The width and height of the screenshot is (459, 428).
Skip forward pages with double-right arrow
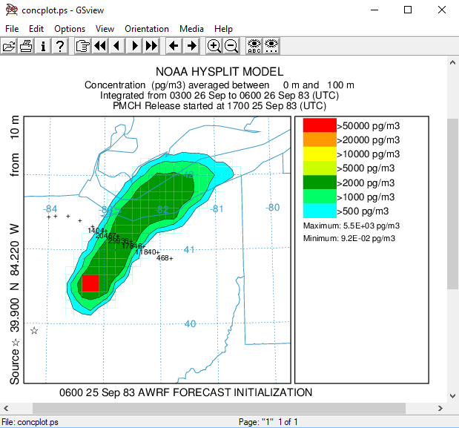pos(151,46)
